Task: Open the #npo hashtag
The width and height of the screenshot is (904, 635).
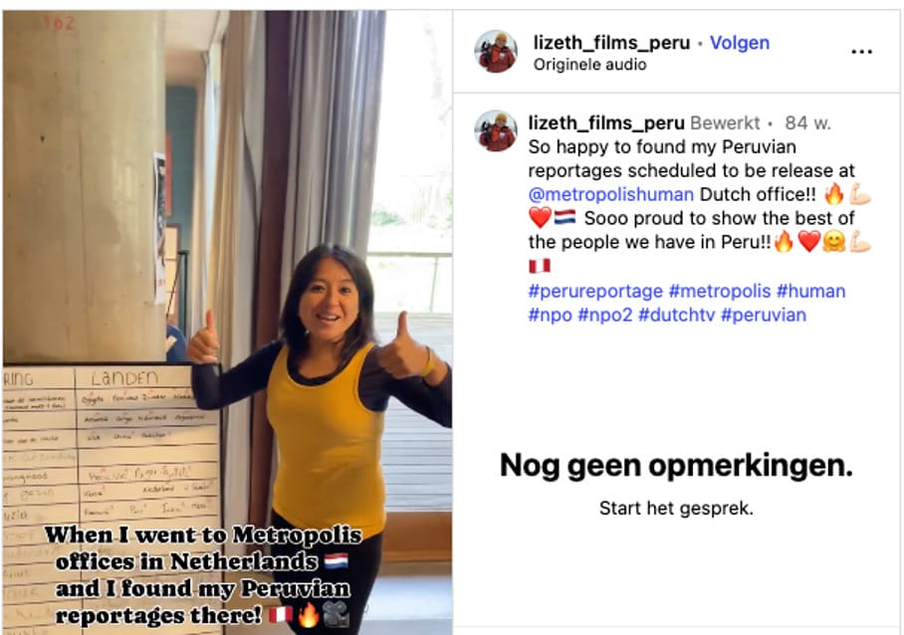Action: click(550, 316)
